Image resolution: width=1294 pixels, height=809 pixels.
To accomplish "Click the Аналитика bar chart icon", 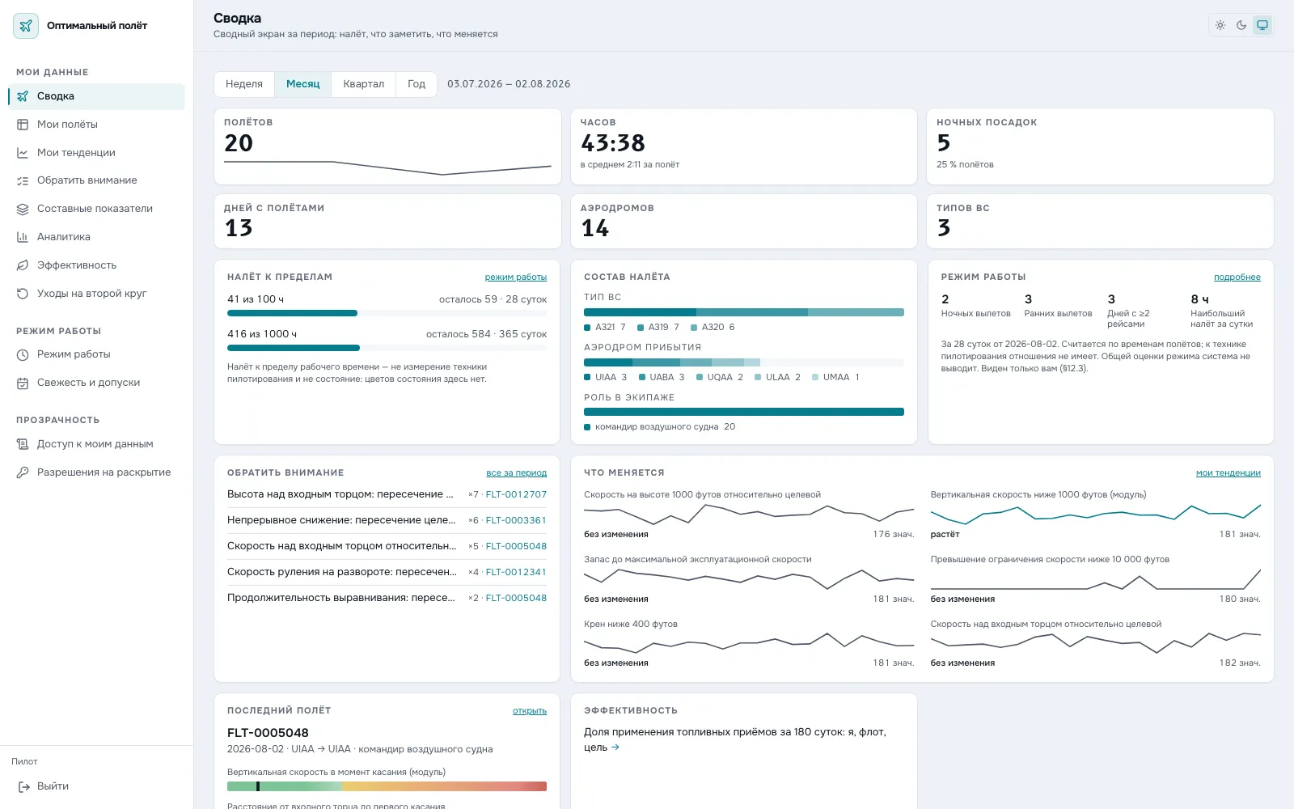I will [x=23, y=237].
